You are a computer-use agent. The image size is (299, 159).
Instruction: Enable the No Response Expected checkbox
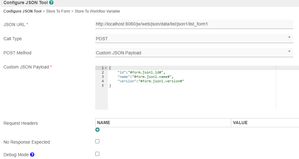click(x=97, y=141)
